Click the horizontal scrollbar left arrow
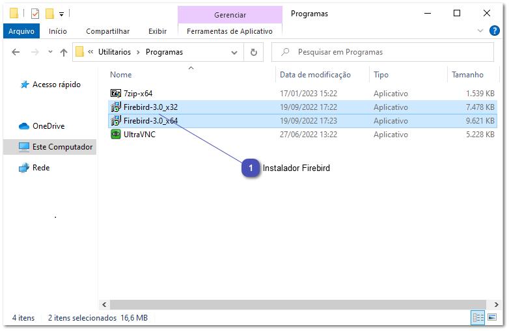Screen dimensions: 509x331 point(104,304)
